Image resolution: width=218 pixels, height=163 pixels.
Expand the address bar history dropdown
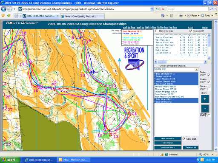tap(152, 9)
